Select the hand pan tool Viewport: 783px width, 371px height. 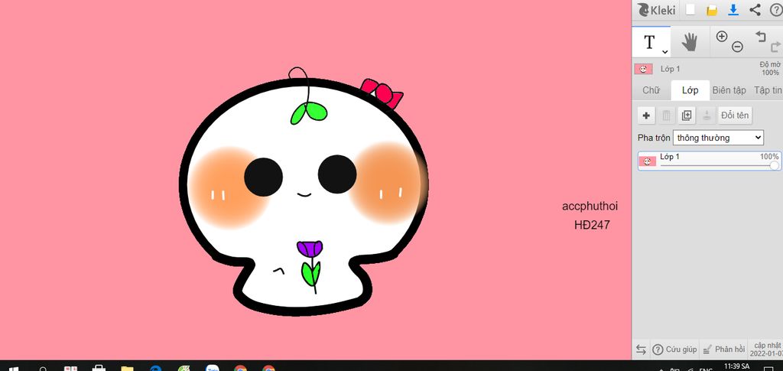click(x=690, y=42)
